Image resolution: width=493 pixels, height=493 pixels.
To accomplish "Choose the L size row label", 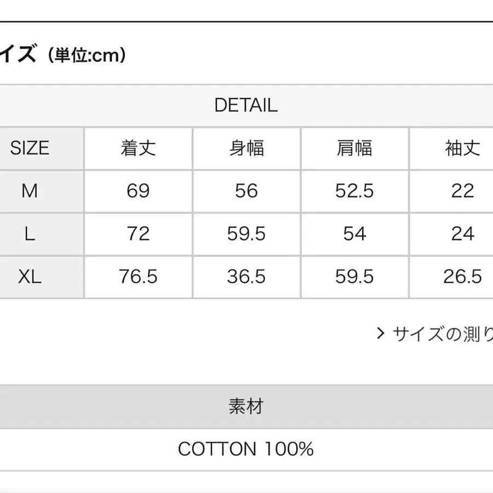I will 30,234.
